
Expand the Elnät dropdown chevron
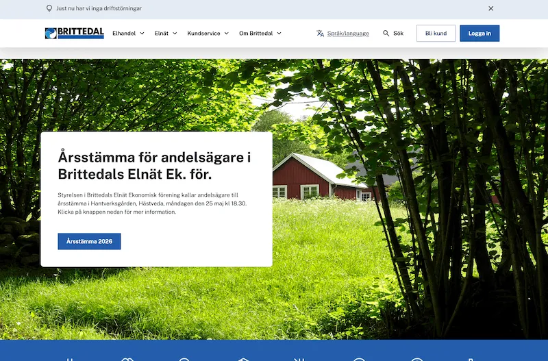coord(175,34)
